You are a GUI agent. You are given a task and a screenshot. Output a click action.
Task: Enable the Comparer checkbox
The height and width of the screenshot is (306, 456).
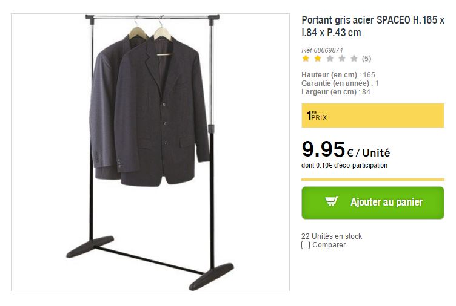tap(306, 245)
